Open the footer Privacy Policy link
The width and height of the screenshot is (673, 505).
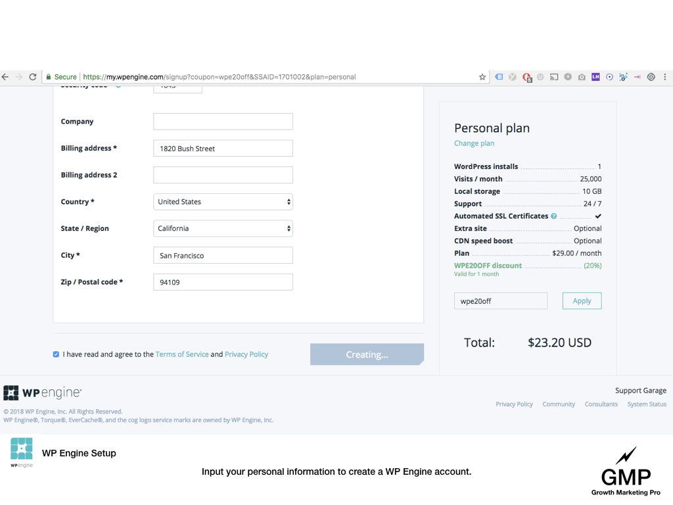514,404
